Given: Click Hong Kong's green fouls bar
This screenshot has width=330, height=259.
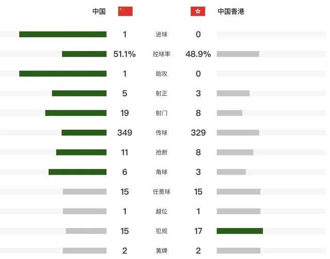Looking at the screenshot, I should [x=240, y=231].
